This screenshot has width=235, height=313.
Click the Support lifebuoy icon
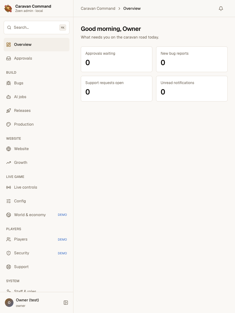point(9,267)
